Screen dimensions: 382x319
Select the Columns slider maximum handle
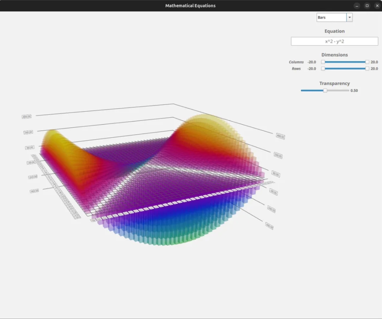[x=367, y=62]
